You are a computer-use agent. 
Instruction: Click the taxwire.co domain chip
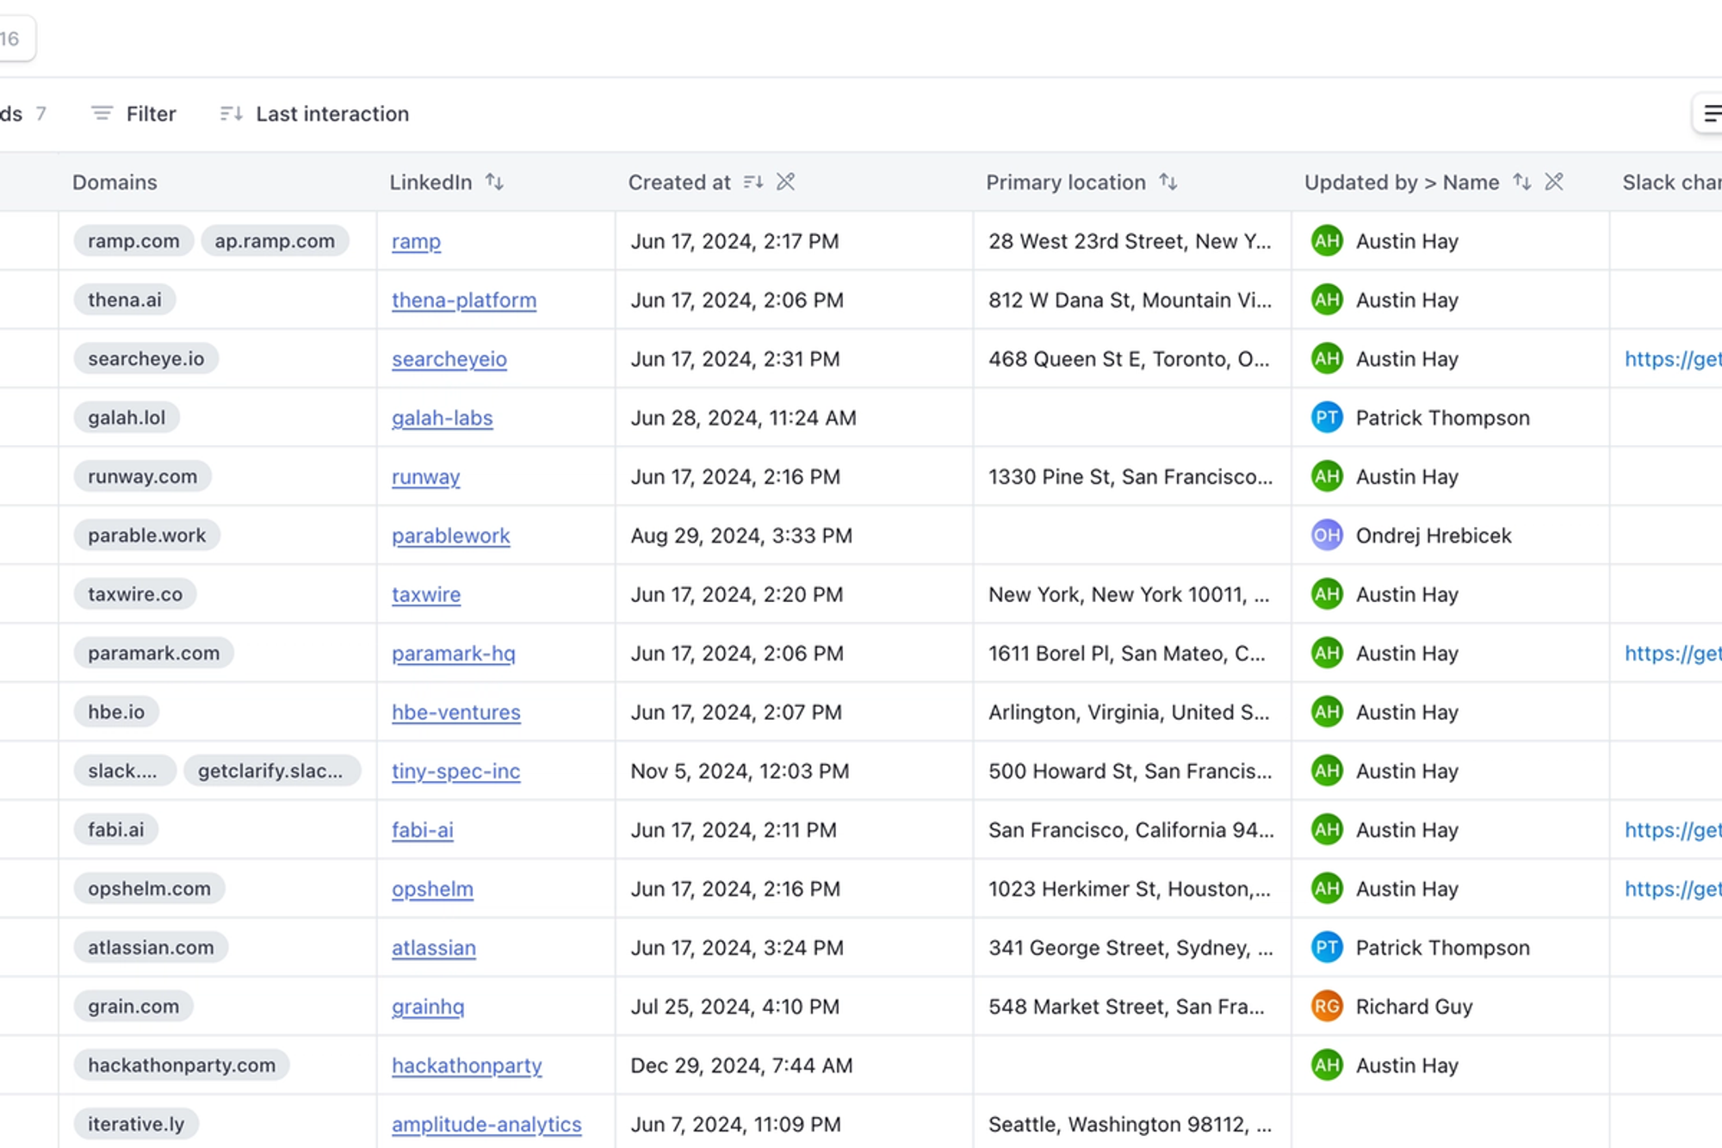[135, 593]
